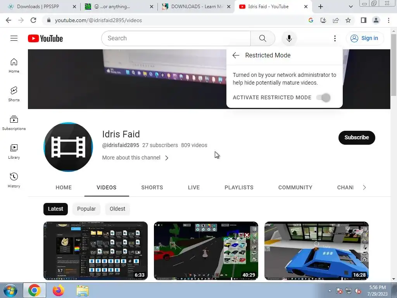
Task: Sort videos by Popular
Action: pos(86,209)
